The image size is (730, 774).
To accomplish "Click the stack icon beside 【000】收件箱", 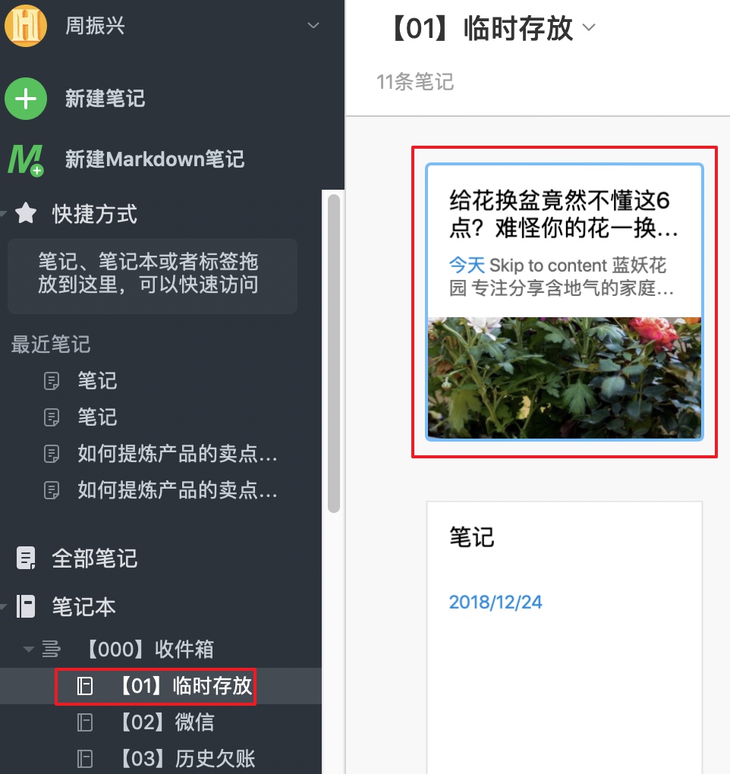I will [x=52, y=649].
